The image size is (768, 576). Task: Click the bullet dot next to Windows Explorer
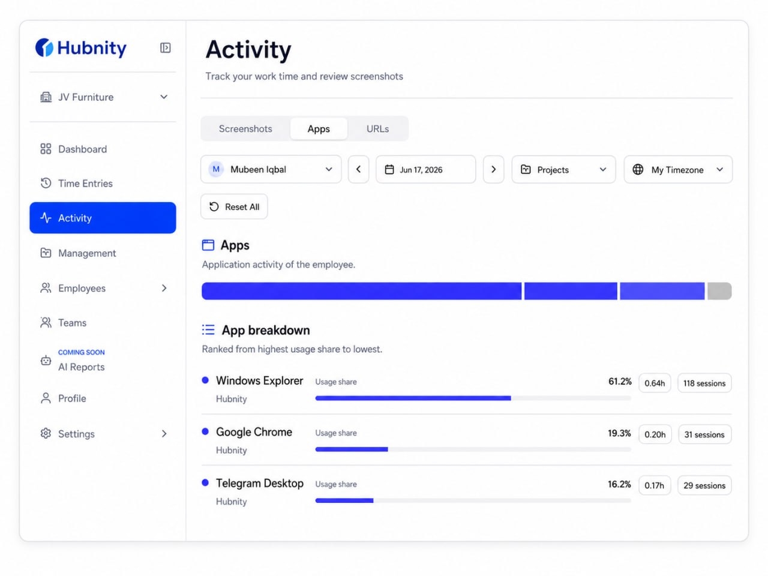click(205, 380)
